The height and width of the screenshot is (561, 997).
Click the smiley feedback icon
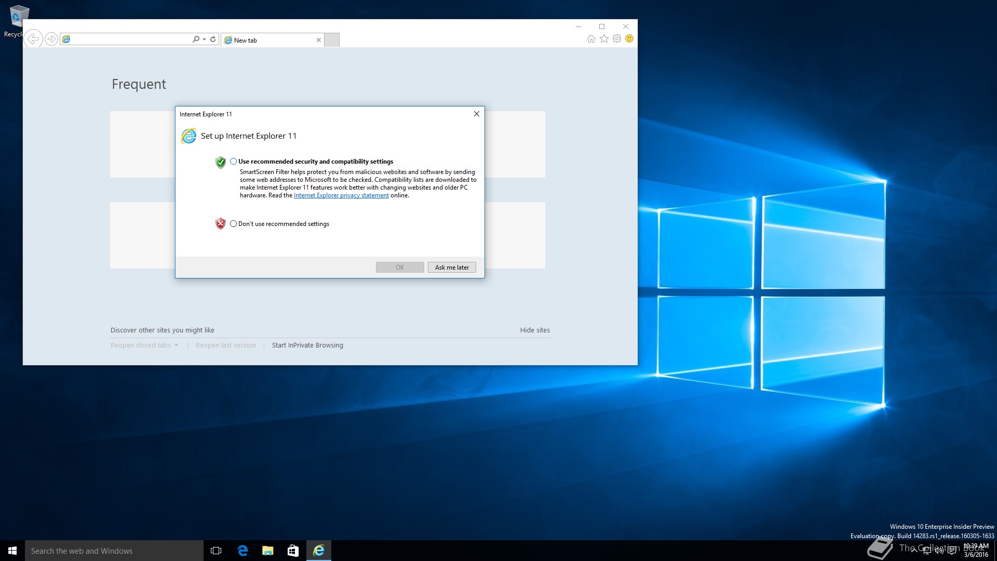[x=629, y=39]
